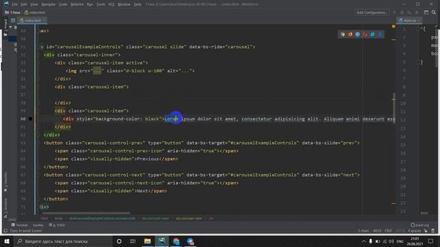The height and width of the screenshot is (247, 440).
Task: Click the 60:53 cursor position indicator
Action: 377,231
